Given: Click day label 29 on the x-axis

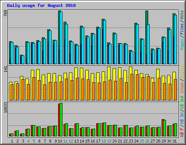Looking at the screenshot, I should point(163,141).
